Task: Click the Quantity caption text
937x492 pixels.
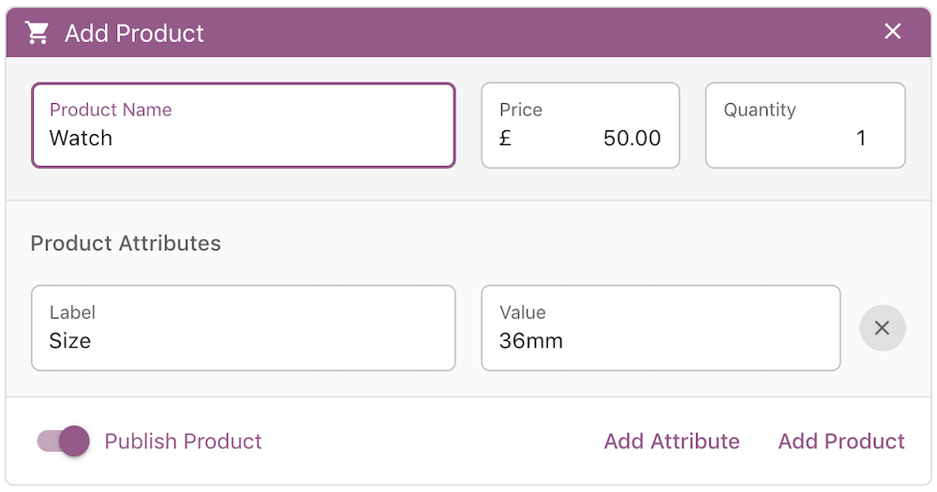Action: (x=760, y=110)
